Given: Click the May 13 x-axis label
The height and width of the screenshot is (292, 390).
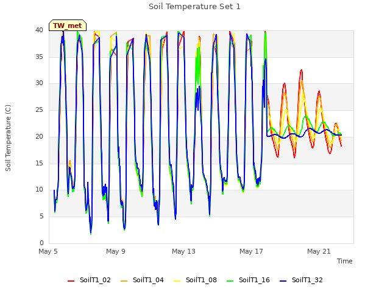Looking at the screenshot, I should tap(183, 251).
